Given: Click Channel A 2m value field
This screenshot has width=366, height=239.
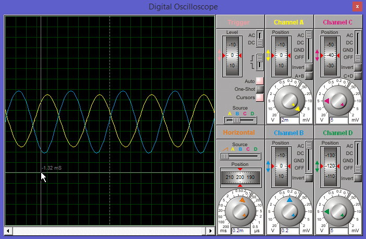Looking at the screenshot, I should point(288,120).
